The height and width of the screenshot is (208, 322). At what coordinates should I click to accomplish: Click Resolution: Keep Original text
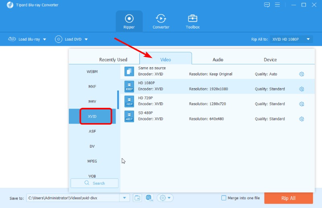pos(211,74)
